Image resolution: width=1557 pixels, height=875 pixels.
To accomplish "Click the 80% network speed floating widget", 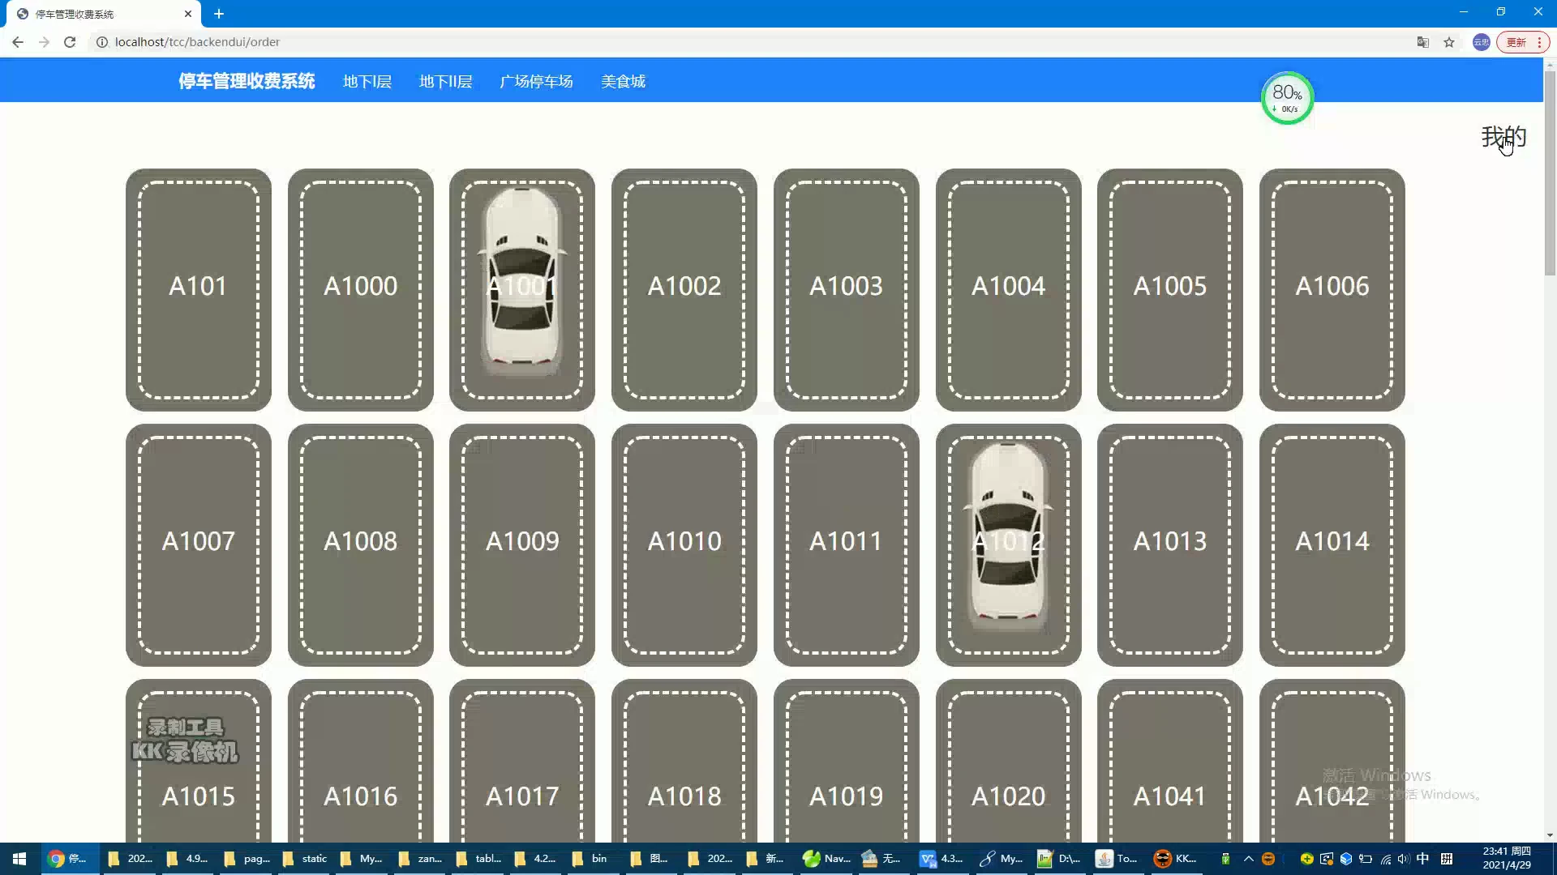I will 1287,98.
